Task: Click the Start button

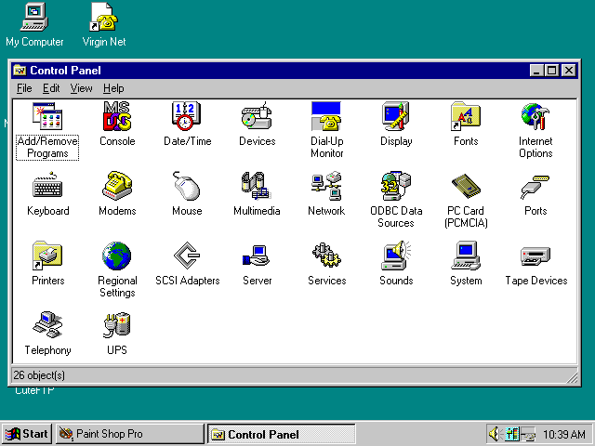Action: click(27, 434)
